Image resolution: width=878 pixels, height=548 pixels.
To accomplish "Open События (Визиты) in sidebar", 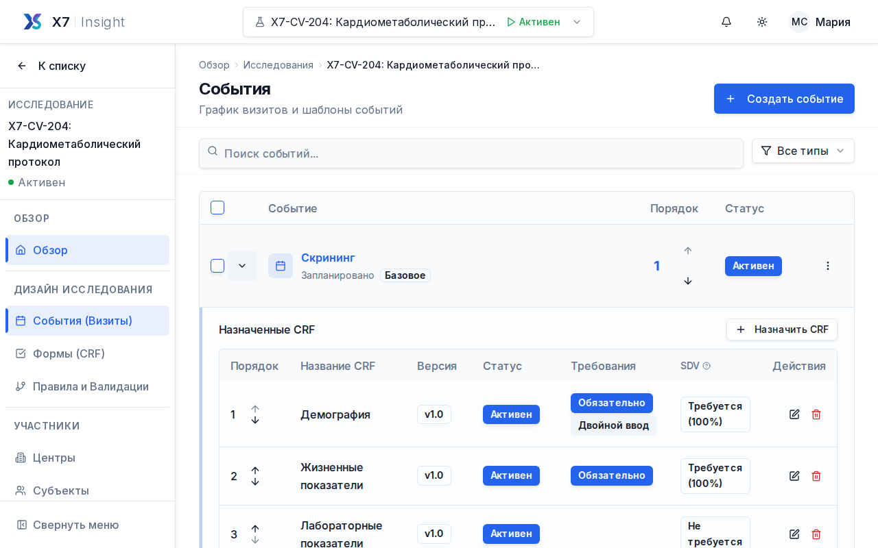I will point(87,321).
